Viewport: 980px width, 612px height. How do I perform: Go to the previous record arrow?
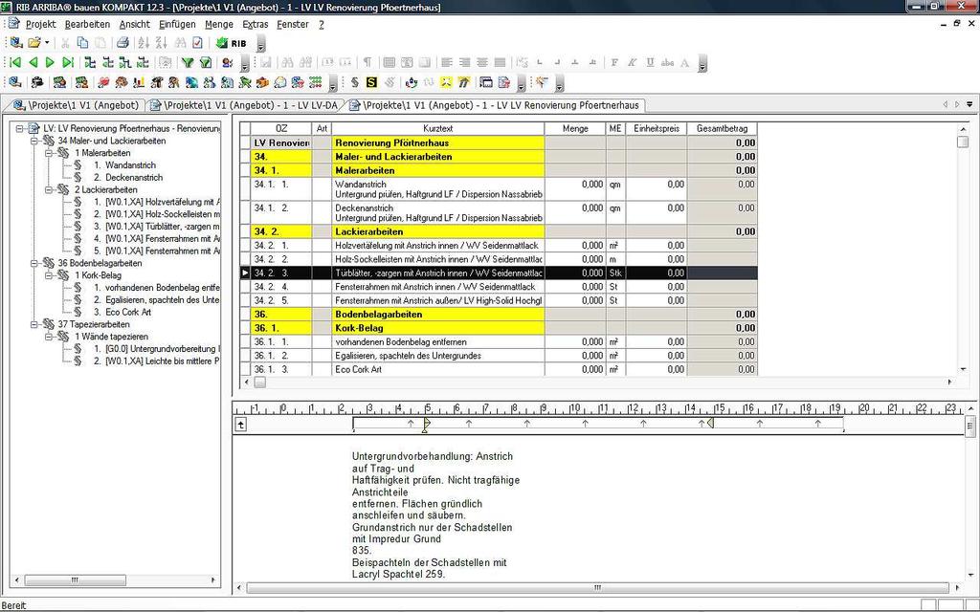click(x=33, y=62)
